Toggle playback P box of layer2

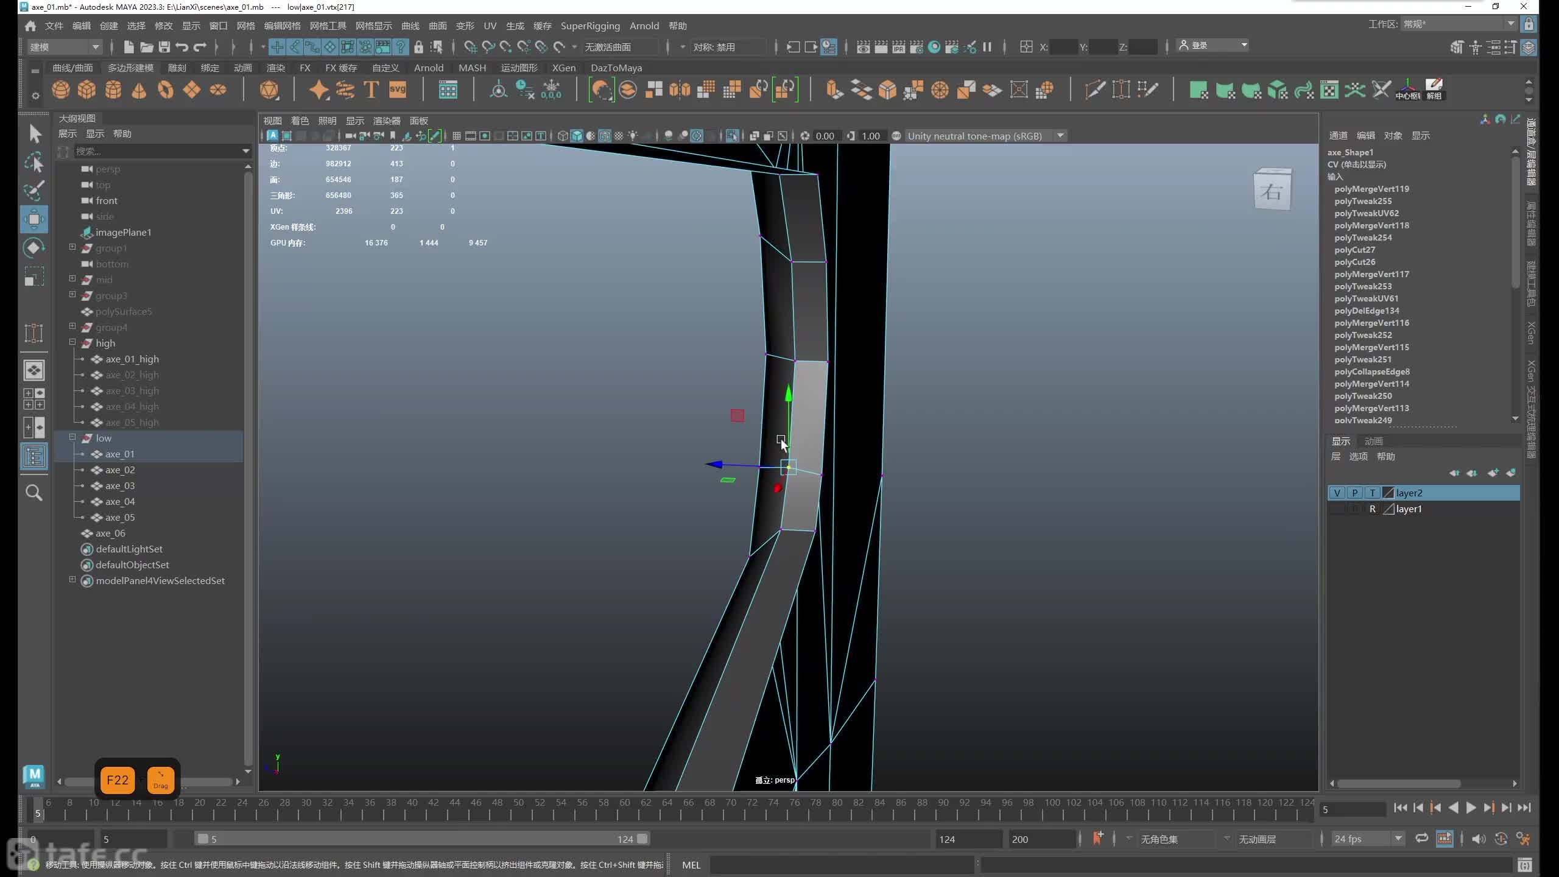1354,493
